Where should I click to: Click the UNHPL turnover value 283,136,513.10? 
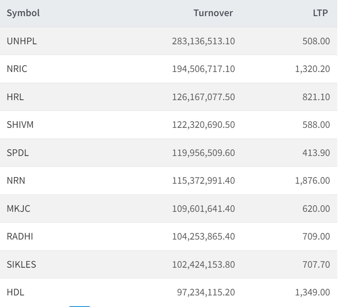[x=203, y=41]
